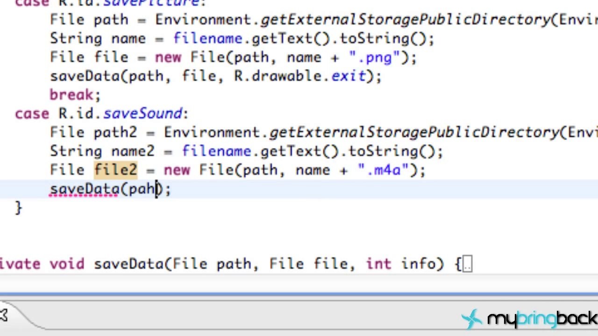
Task: Click the 'File path2' declaration line
Action: (x=324, y=133)
